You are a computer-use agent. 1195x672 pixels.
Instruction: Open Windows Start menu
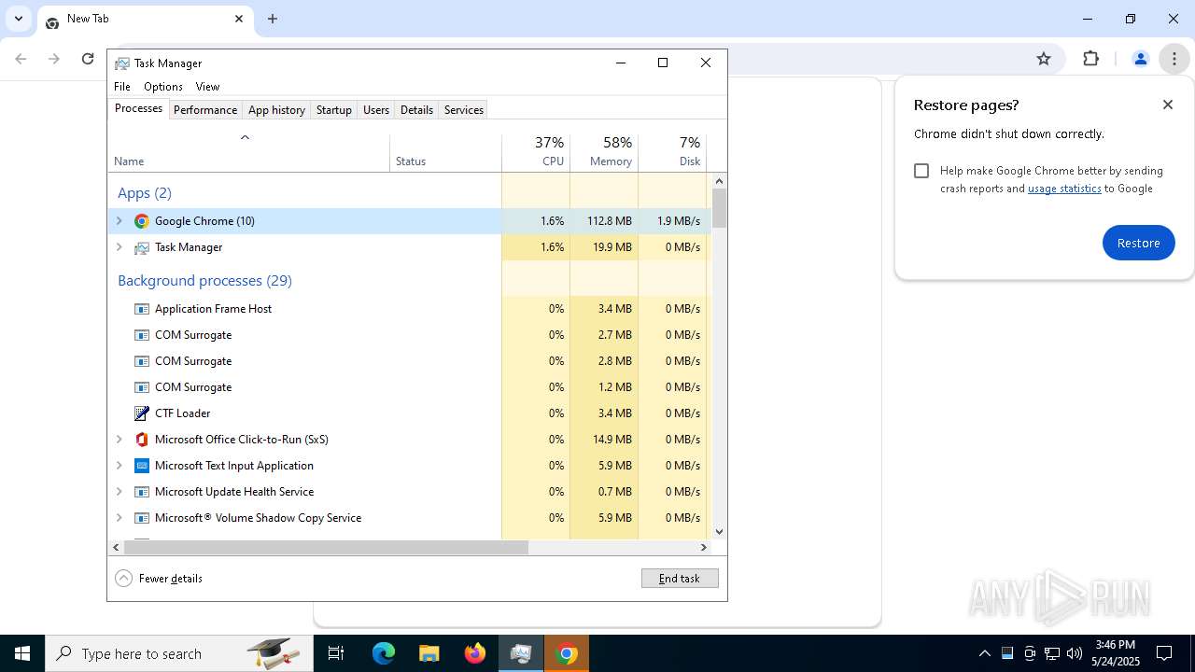(x=22, y=653)
